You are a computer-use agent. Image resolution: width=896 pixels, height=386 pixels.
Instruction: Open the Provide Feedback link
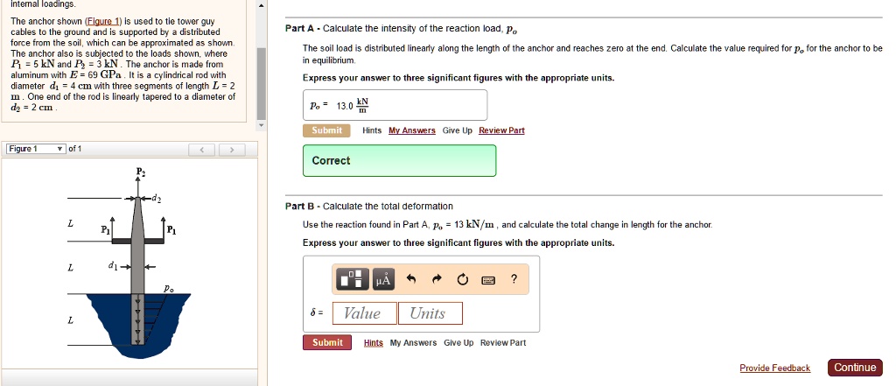(774, 368)
